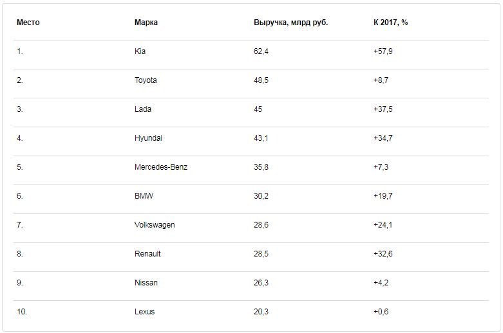Viewport: 503px width, 333px height.
Task: Click the Lexus brand cell
Action: tap(144, 312)
